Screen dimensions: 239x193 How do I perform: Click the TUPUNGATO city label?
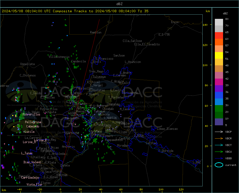[48, 151]
